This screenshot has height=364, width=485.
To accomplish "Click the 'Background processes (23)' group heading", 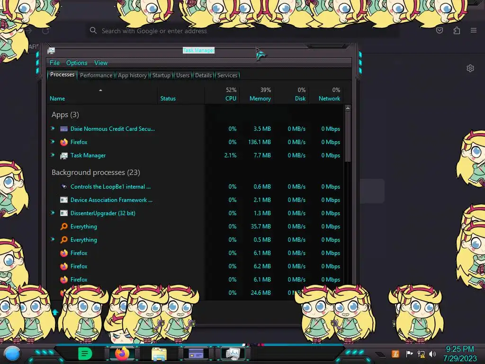I will coord(96,173).
